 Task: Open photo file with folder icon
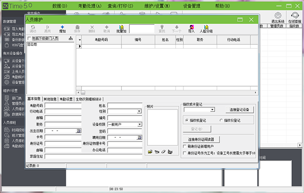point(150,151)
